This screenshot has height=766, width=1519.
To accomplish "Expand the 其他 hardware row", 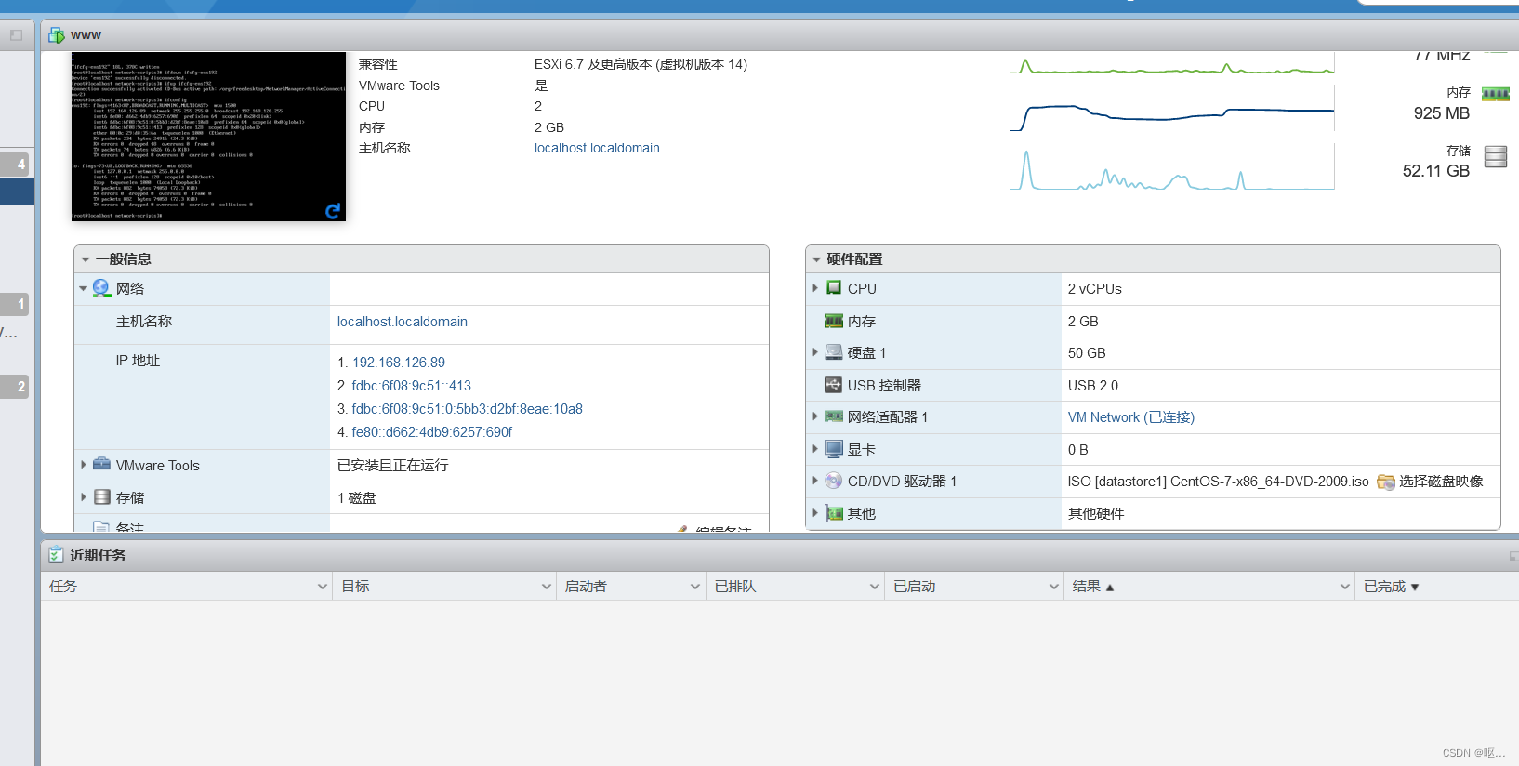I will [815, 513].
